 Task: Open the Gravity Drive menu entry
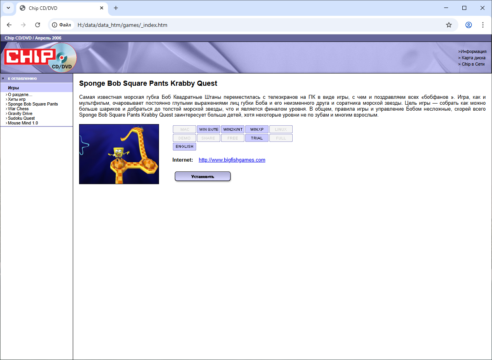click(x=20, y=113)
